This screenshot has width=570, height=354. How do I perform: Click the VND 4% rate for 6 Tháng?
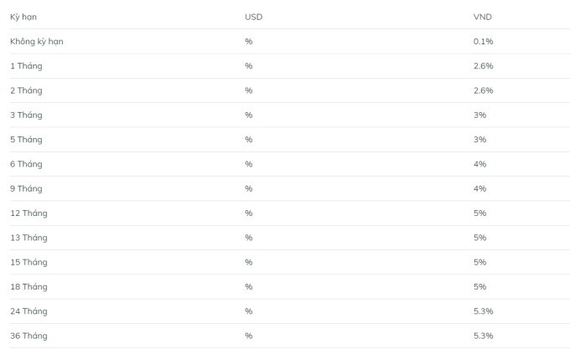pos(479,164)
